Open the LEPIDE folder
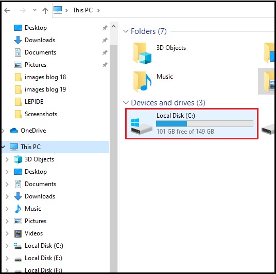The image size is (276, 274). 29,102
